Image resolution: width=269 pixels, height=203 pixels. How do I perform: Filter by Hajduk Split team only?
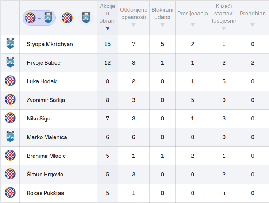tap(67, 18)
